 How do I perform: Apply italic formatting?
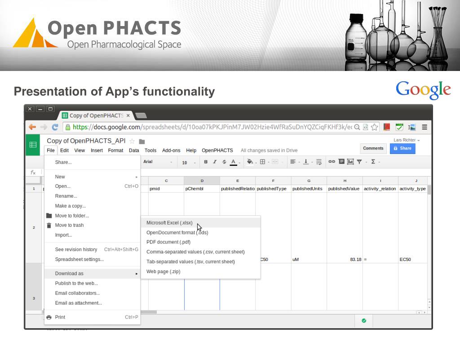click(x=215, y=162)
